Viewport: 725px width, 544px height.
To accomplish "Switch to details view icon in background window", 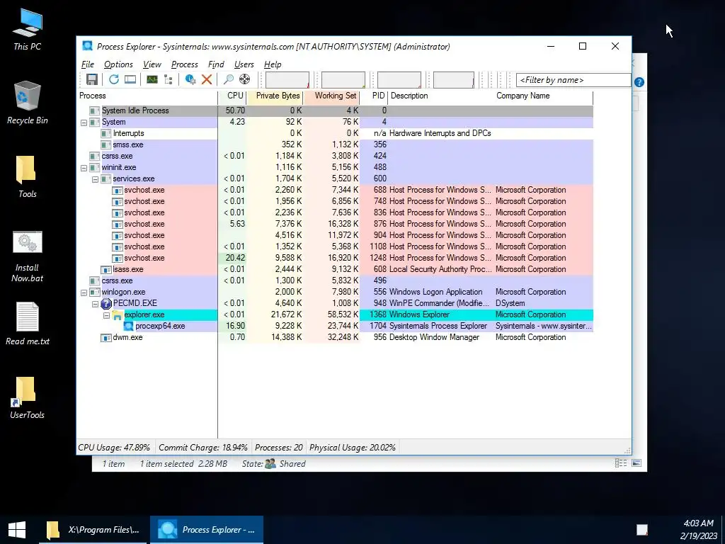I will [621, 463].
